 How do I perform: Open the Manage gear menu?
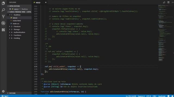pyautogui.click(x=3, y=91)
